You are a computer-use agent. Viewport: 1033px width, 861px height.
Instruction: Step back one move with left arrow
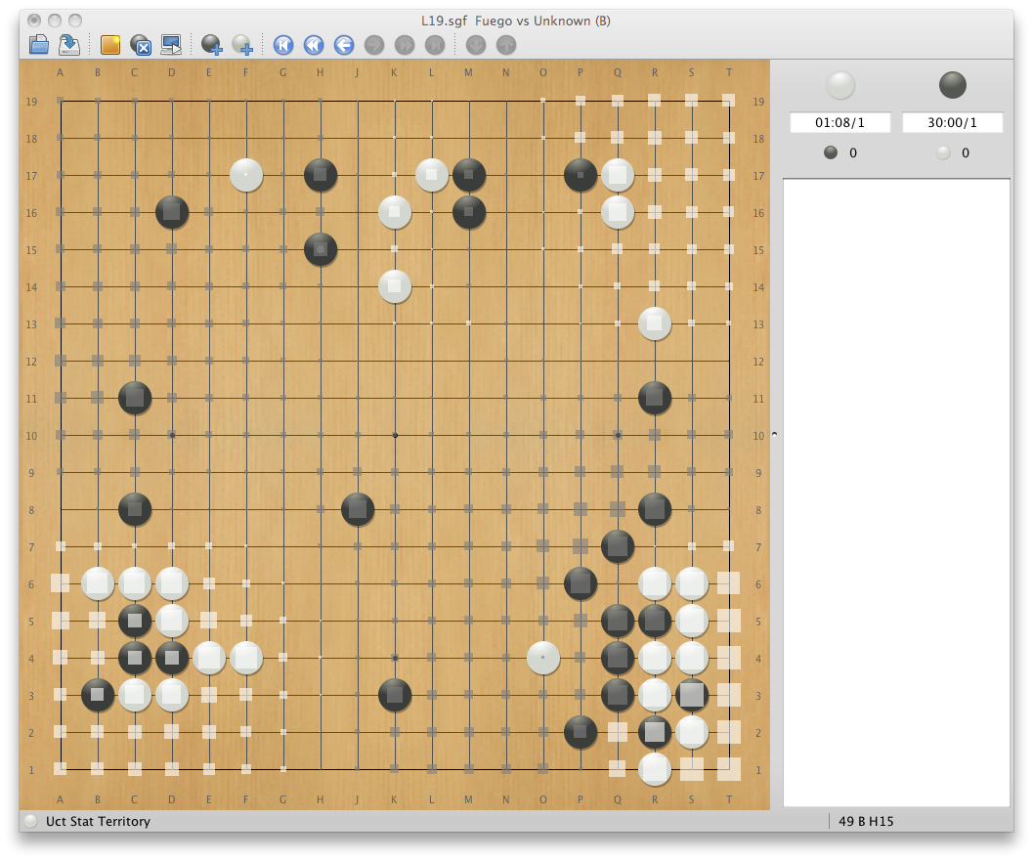(344, 44)
